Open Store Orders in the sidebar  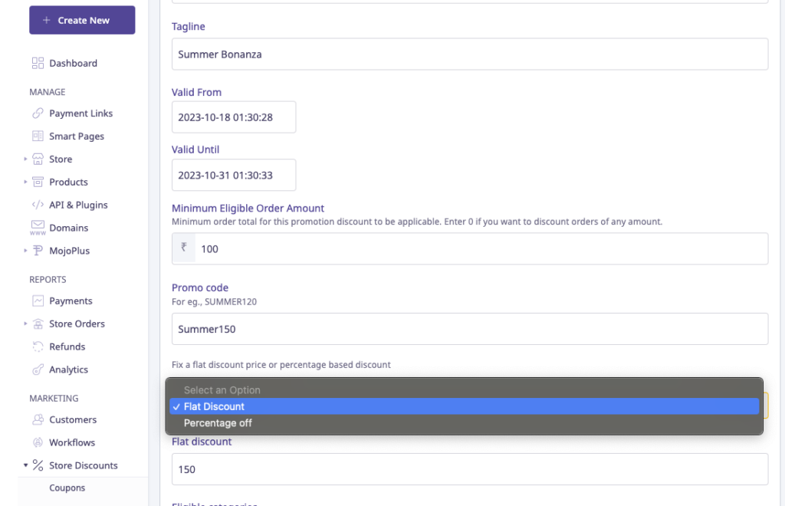pyautogui.click(x=77, y=324)
